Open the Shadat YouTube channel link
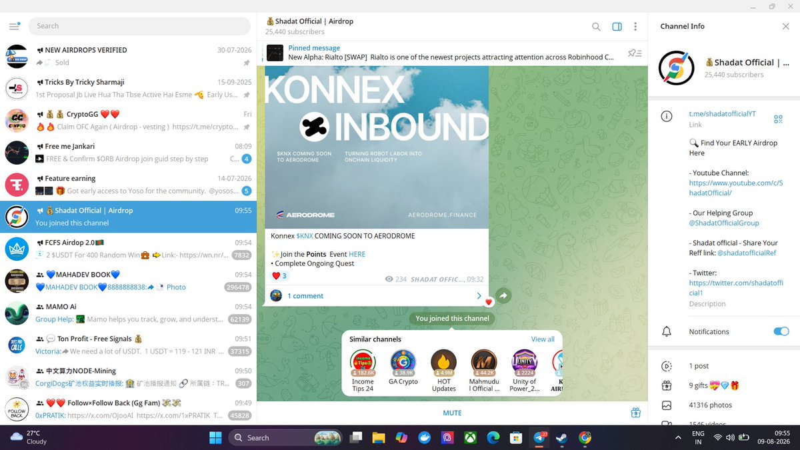800x450 pixels. pos(735,188)
